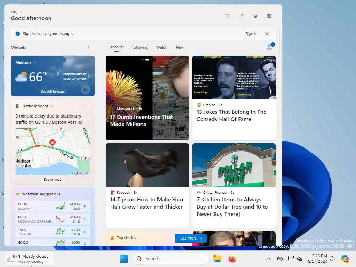Image resolution: width=356 pixels, height=267 pixels.
Task: Open the notifications bell
Action: click(332, 259)
